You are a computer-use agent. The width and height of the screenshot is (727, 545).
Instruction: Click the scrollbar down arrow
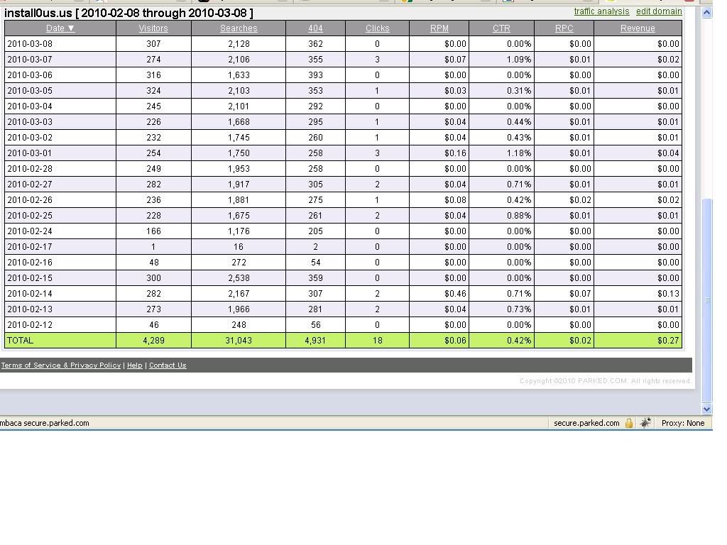706,408
